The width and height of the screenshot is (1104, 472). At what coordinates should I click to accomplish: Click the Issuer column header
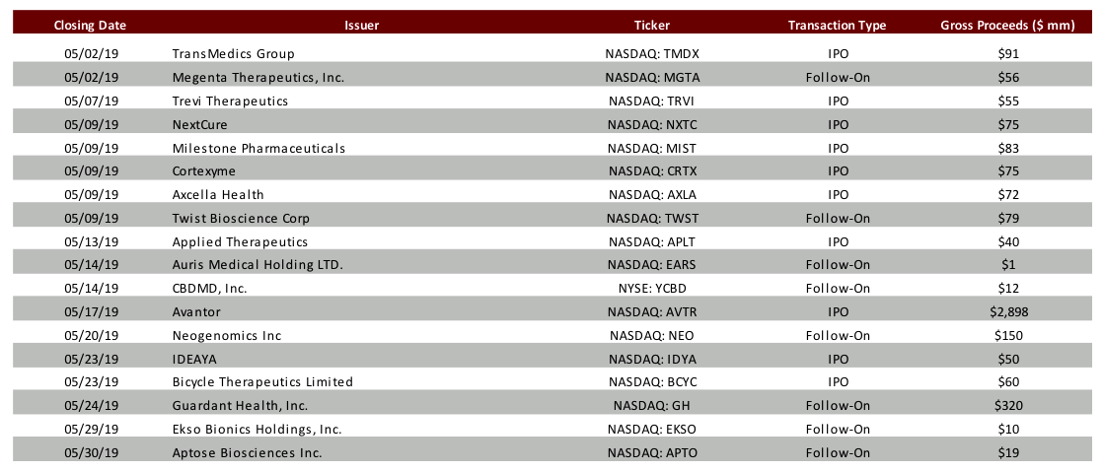(x=361, y=26)
